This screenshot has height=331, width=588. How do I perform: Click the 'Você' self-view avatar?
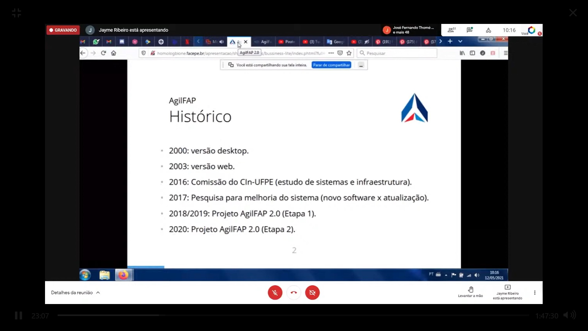(532, 30)
